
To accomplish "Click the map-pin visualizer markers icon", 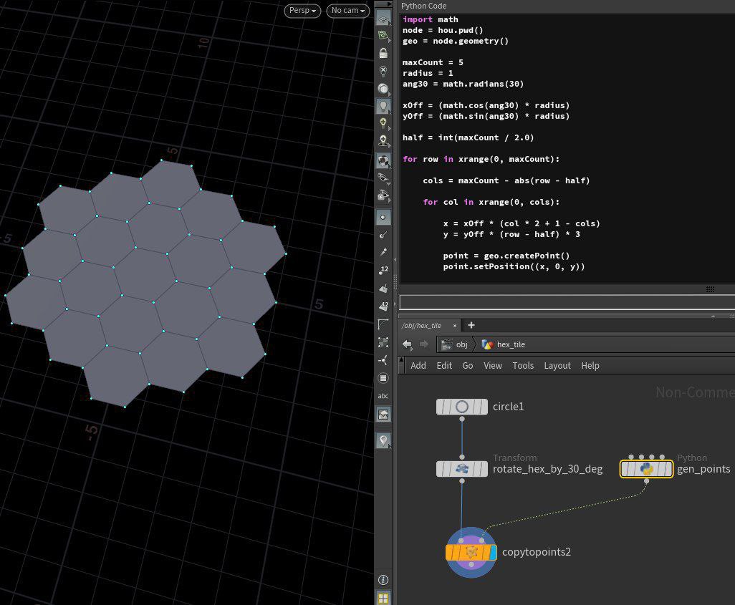I will tap(383, 440).
